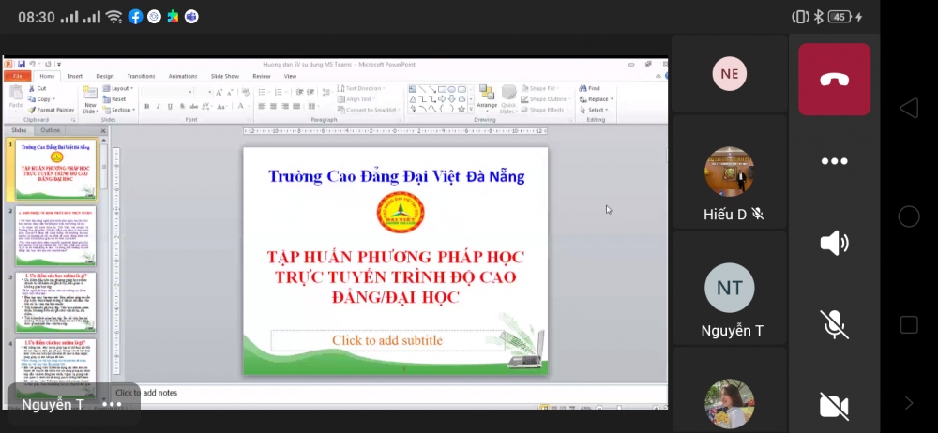Hang up the call with the red button
The width and height of the screenshot is (938, 433).
pos(834,80)
